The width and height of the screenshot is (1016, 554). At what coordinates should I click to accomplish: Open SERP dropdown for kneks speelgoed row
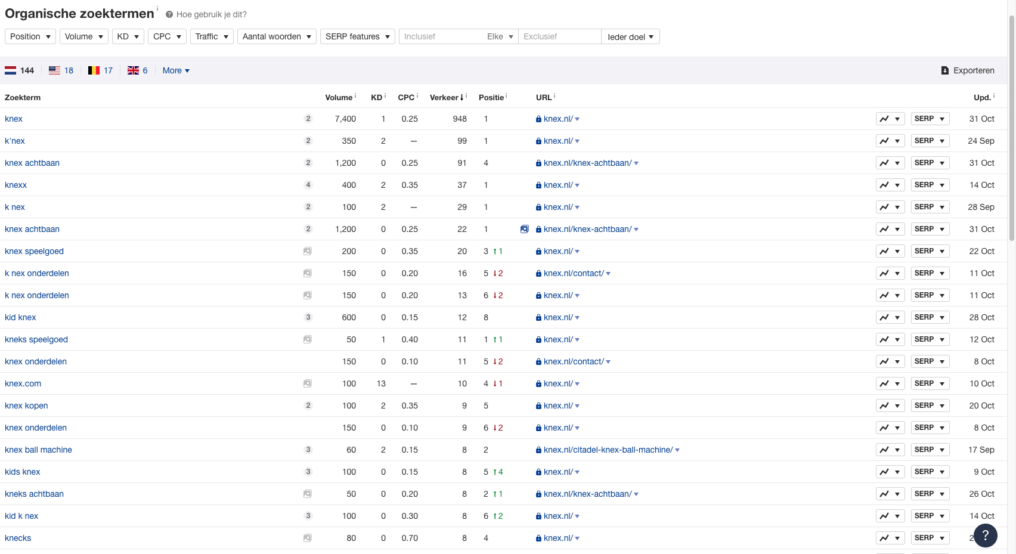pyautogui.click(x=930, y=339)
